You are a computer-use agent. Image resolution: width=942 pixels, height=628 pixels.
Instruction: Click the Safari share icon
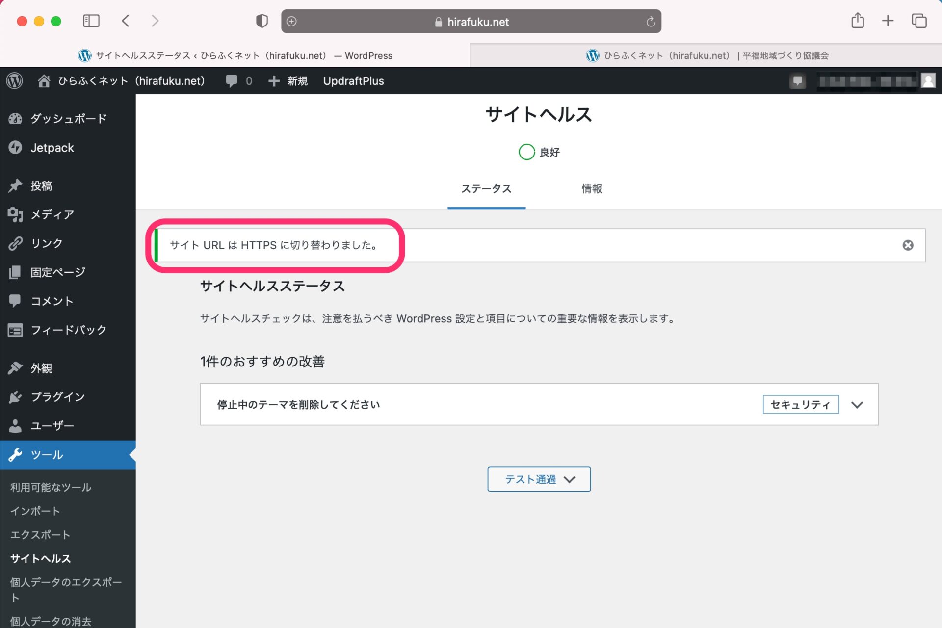[857, 21]
